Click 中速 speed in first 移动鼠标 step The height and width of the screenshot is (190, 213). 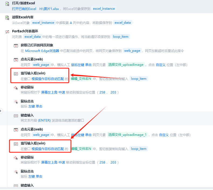coord(62,92)
